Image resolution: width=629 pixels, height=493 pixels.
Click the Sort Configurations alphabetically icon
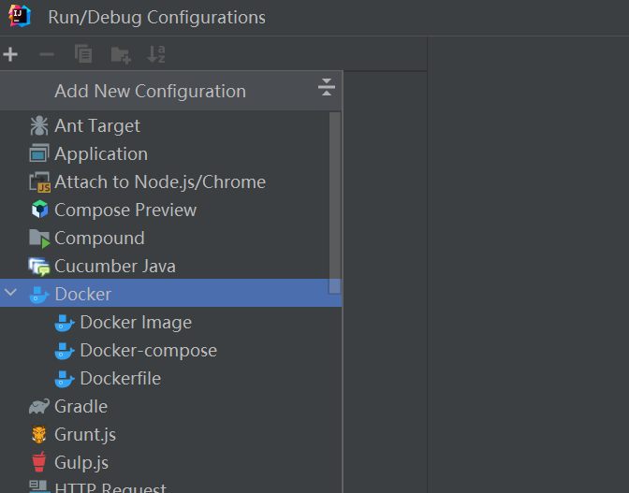click(156, 54)
